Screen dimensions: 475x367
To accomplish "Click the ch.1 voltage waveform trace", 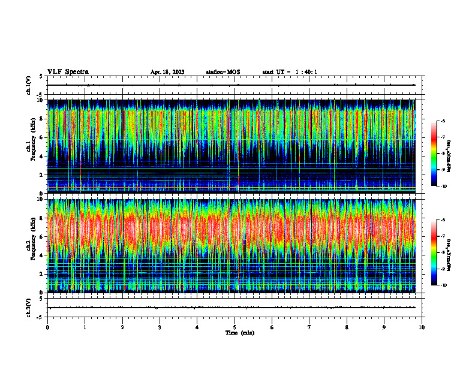I will 231,85.
